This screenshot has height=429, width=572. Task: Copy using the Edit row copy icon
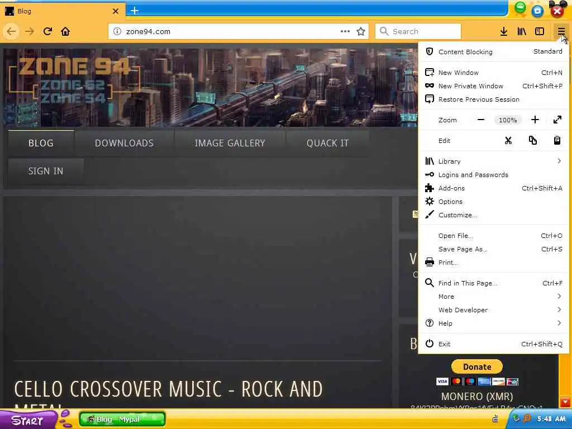pos(532,140)
